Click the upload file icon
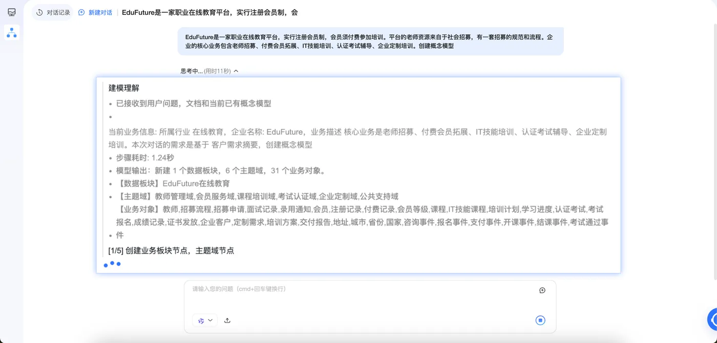Image resolution: width=717 pixels, height=343 pixels. click(227, 321)
